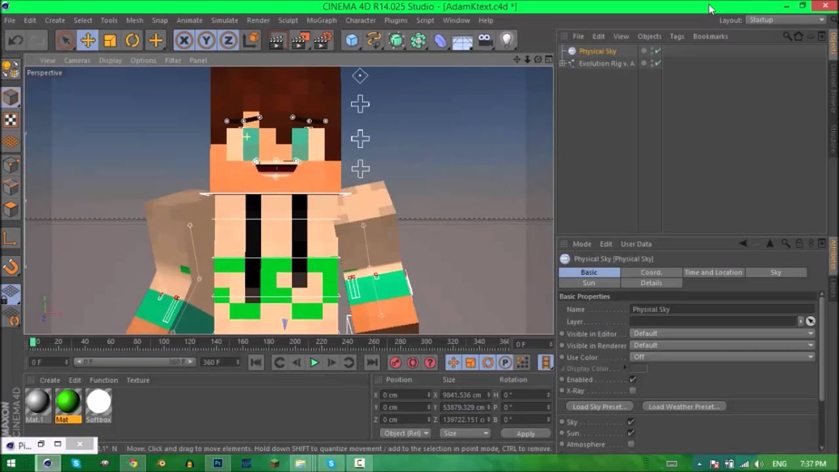Image resolution: width=839 pixels, height=472 pixels.
Task: Select the green Mat material thumbnail
Action: 68,402
